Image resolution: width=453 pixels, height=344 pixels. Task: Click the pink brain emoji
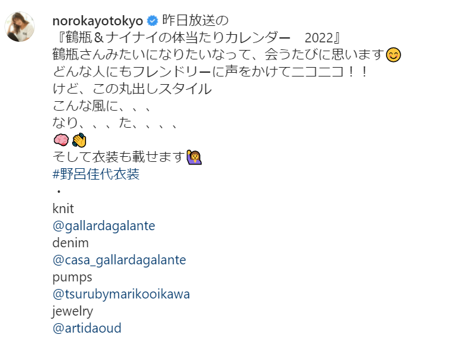(61, 140)
